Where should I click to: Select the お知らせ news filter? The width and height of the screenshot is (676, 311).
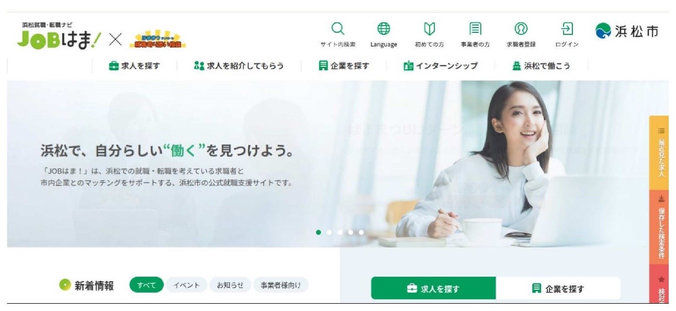[230, 285]
